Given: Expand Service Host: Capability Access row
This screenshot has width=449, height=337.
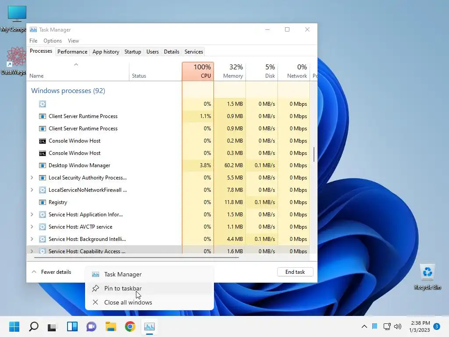Looking at the screenshot, I should 32,251.
